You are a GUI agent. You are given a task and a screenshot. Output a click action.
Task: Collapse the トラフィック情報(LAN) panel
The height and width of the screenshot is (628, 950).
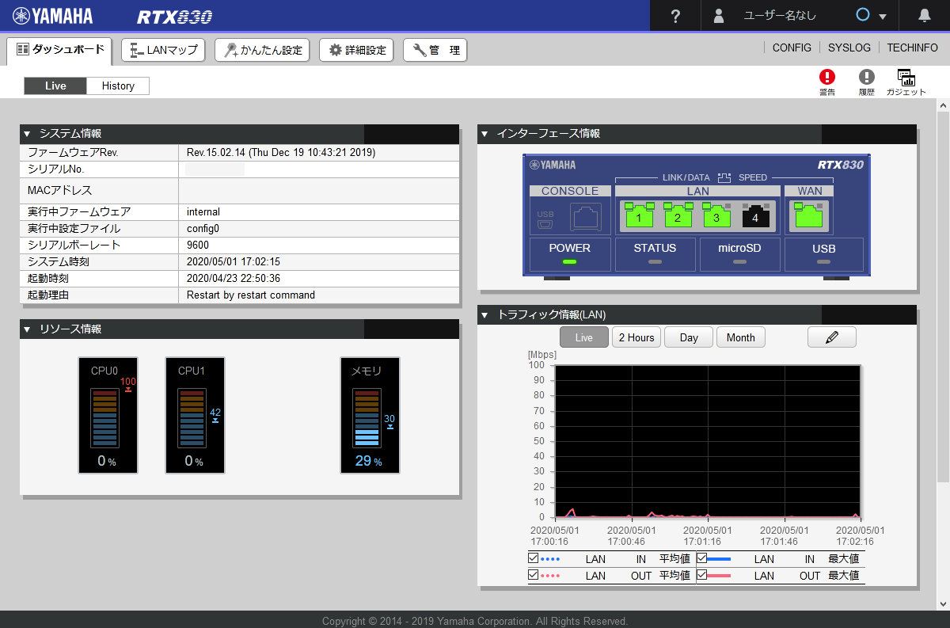coord(484,314)
